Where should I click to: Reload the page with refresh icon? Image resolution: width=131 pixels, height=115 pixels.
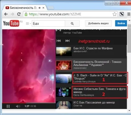click(19, 14)
